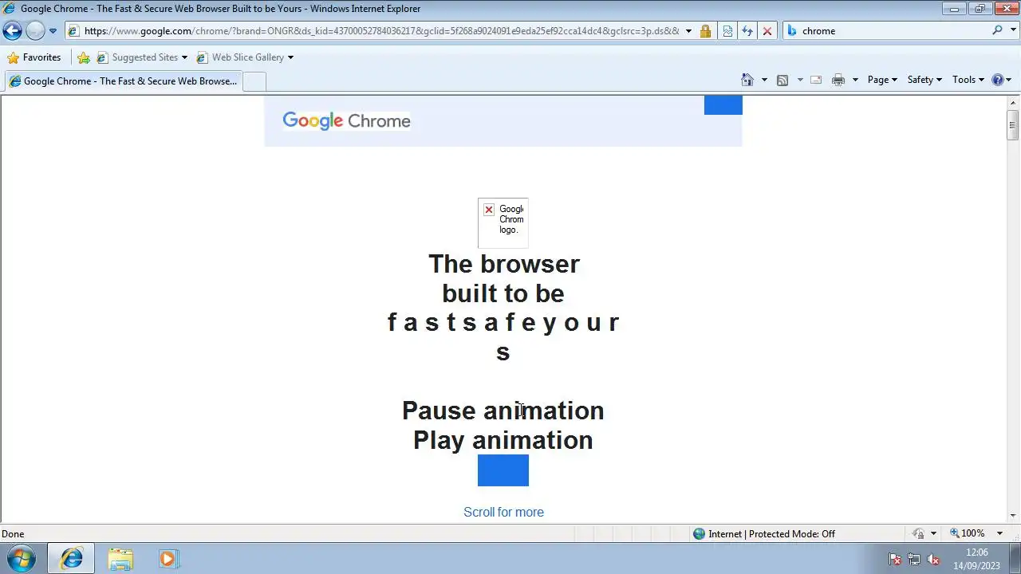Open the search provider dropdown arrow
The width and height of the screenshot is (1021, 574).
click(1011, 31)
